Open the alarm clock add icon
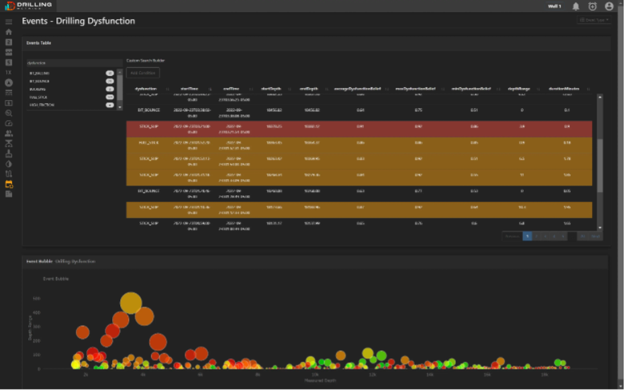This screenshot has width=625, height=391. coord(592,6)
